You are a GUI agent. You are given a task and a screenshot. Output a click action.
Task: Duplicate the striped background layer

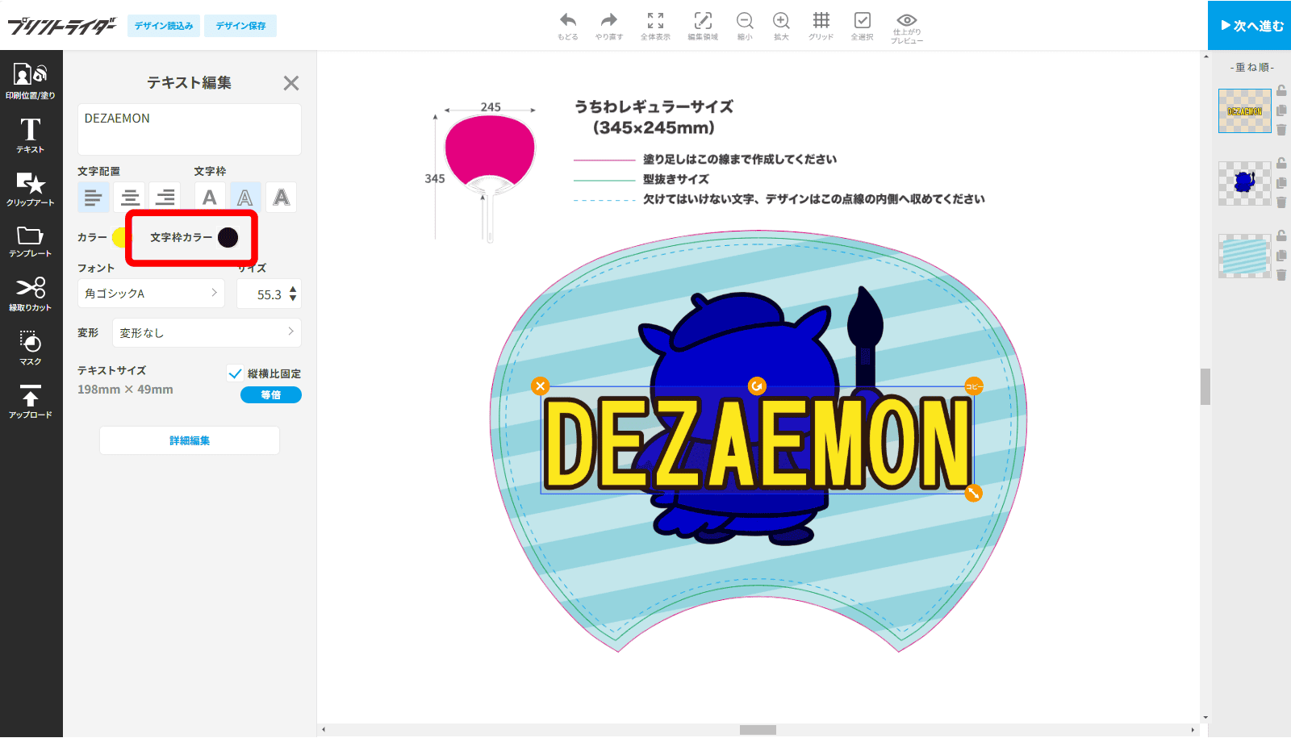pyautogui.click(x=1281, y=256)
